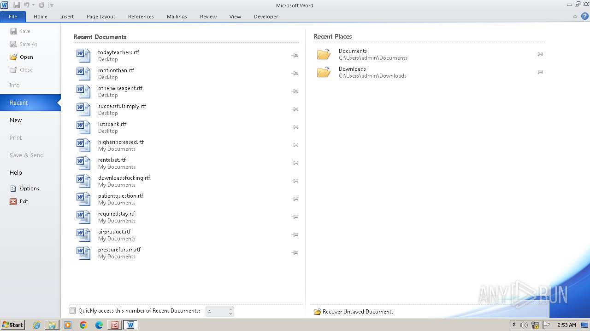Click the volume speaker tray icon
This screenshot has width=590, height=331.
[x=524, y=325]
